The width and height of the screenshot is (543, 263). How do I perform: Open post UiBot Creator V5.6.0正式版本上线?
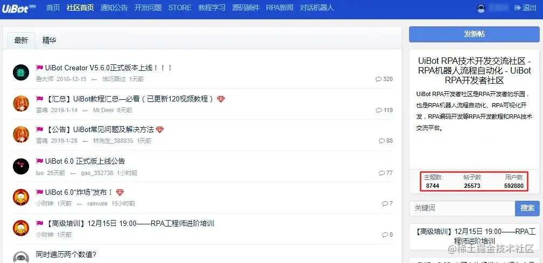(x=109, y=68)
